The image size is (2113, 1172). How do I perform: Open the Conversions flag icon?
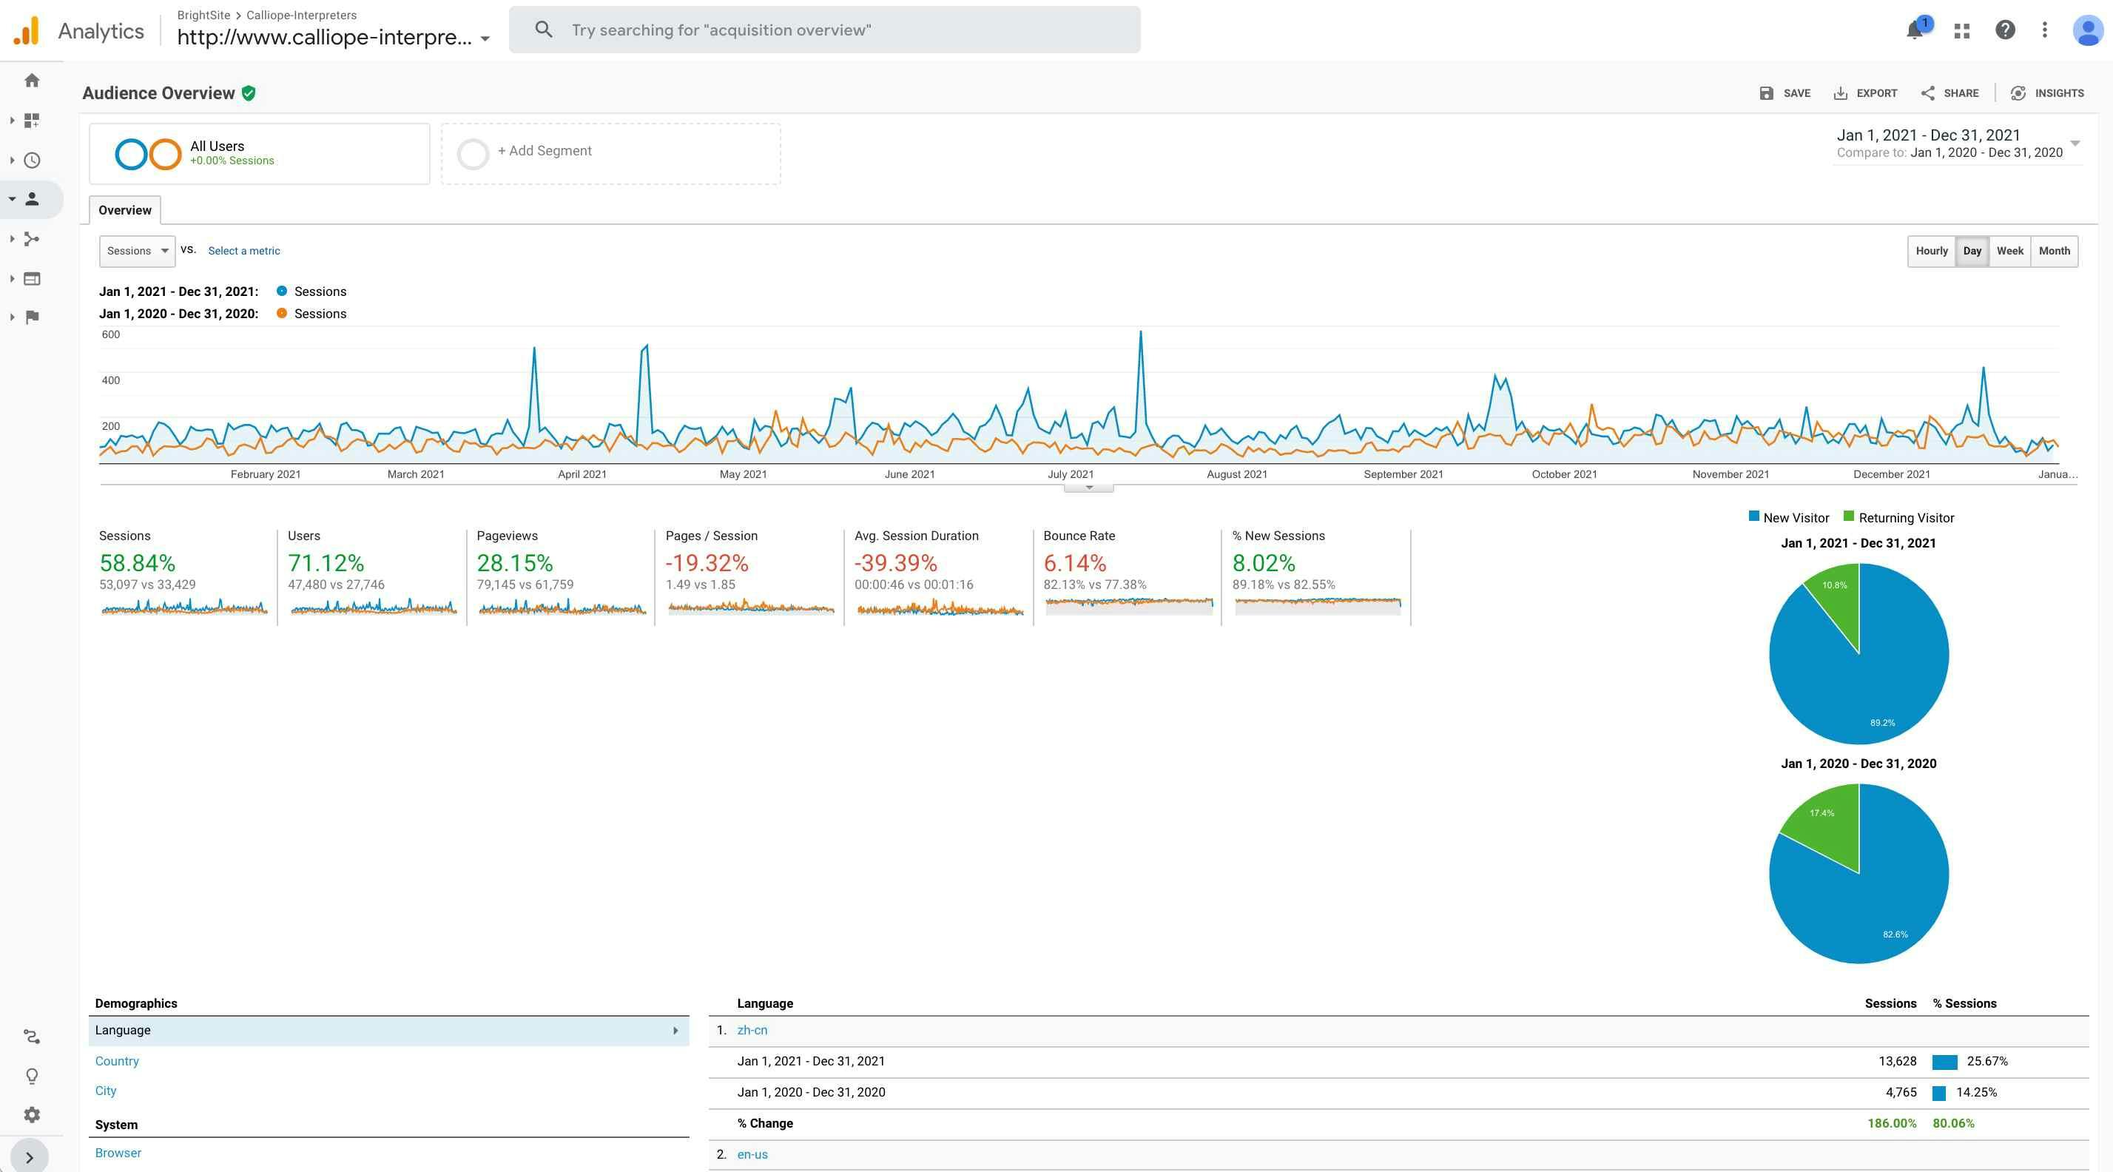[x=32, y=317]
